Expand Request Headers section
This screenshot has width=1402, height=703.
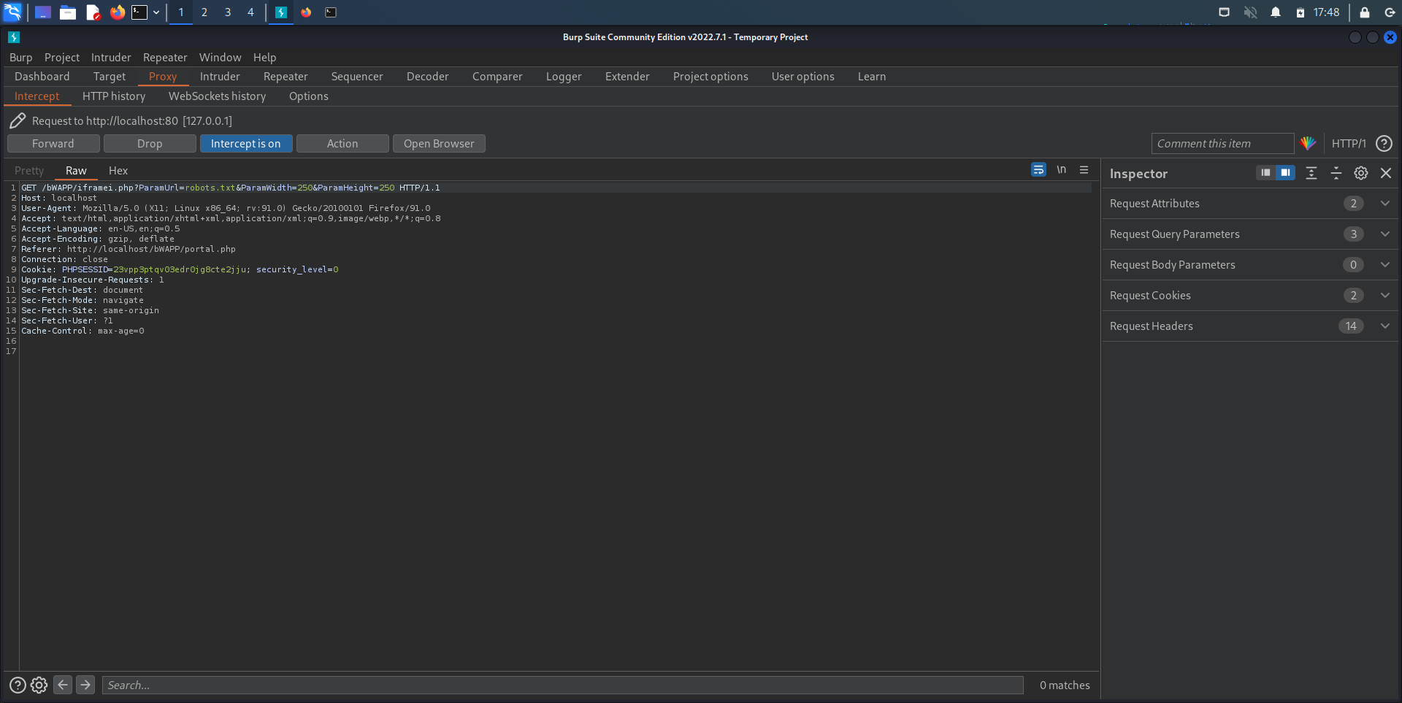pos(1384,326)
